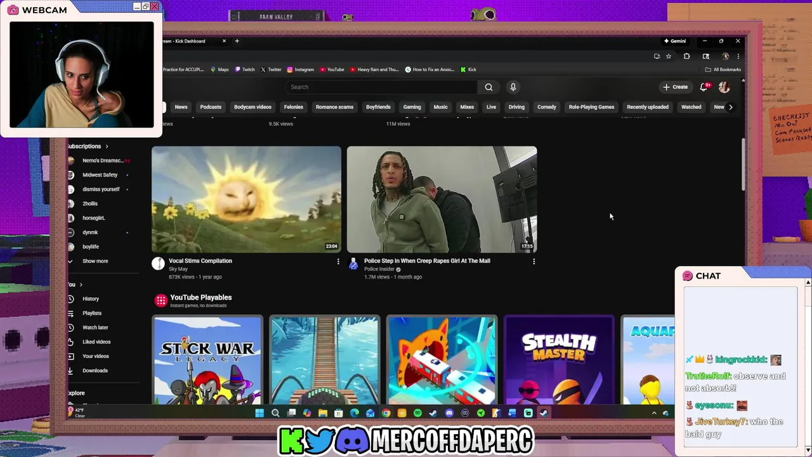Viewport: 812px width, 457px height.
Task: Click the YouTube search input field
Action: (x=381, y=87)
